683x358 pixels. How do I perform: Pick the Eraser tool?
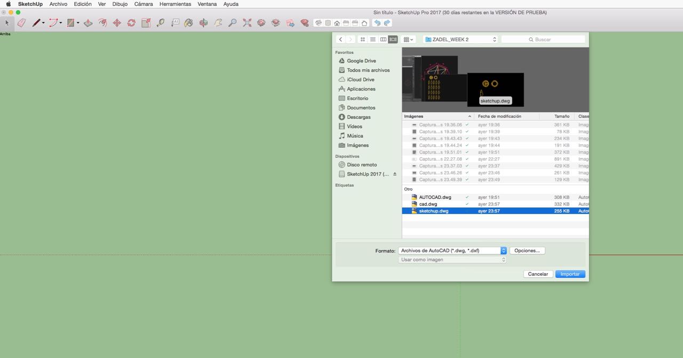[21, 23]
